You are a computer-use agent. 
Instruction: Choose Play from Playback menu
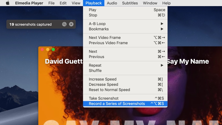[125, 10]
